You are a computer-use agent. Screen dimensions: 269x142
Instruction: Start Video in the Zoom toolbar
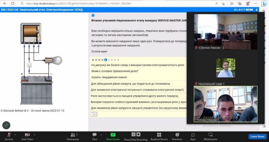27,136
